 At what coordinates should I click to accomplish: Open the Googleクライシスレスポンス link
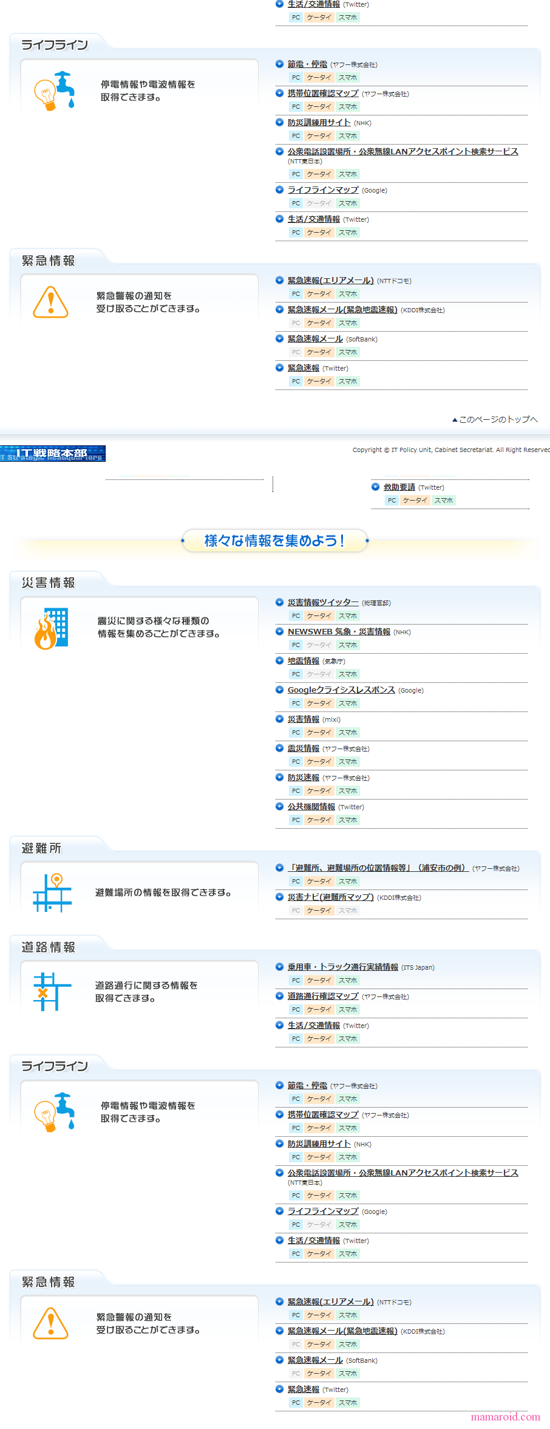tap(341, 690)
